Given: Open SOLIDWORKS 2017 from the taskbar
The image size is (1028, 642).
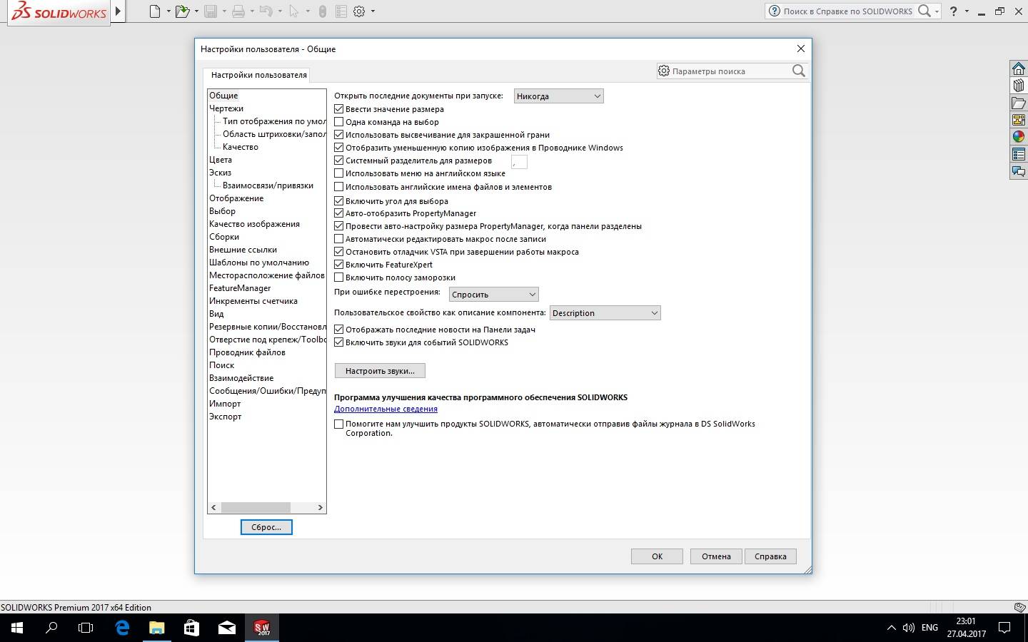Looking at the screenshot, I should pyautogui.click(x=262, y=628).
